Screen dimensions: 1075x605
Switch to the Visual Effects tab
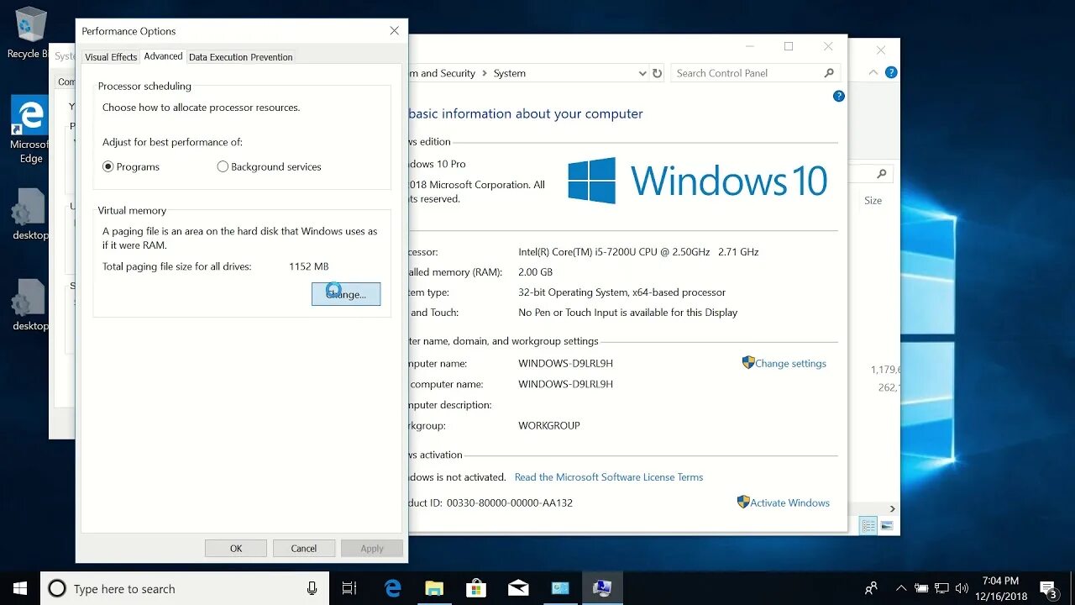pyautogui.click(x=111, y=57)
